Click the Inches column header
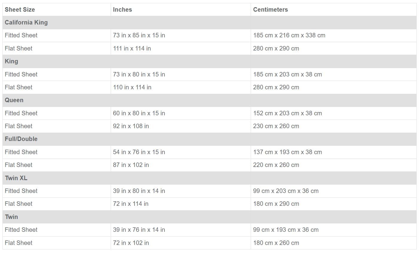 pos(122,10)
